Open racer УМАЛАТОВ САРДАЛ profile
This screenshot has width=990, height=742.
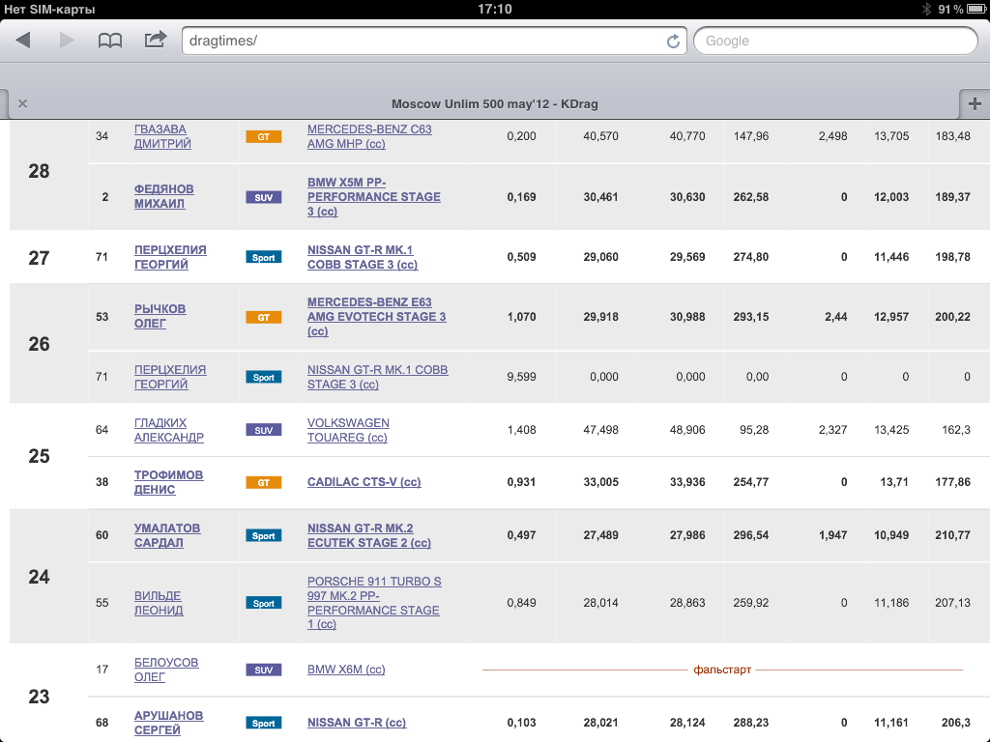(x=166, y=535)
